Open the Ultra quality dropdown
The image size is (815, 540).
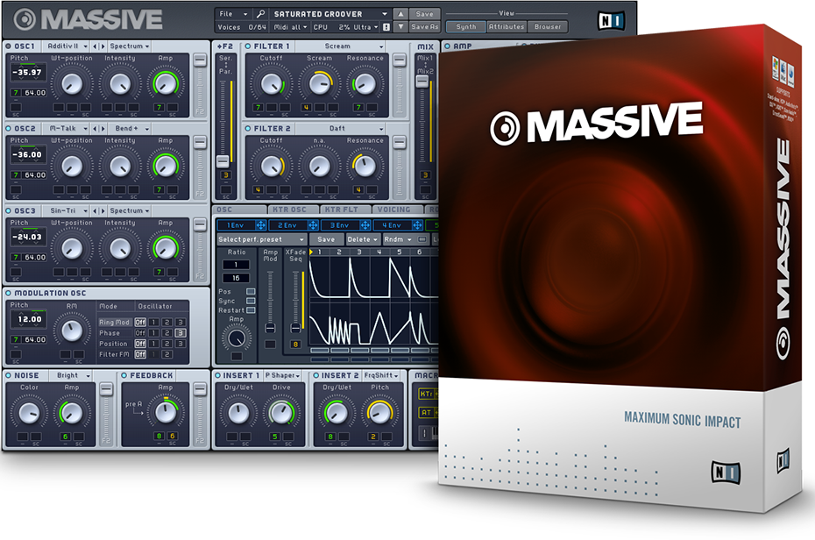click(366, 27)
